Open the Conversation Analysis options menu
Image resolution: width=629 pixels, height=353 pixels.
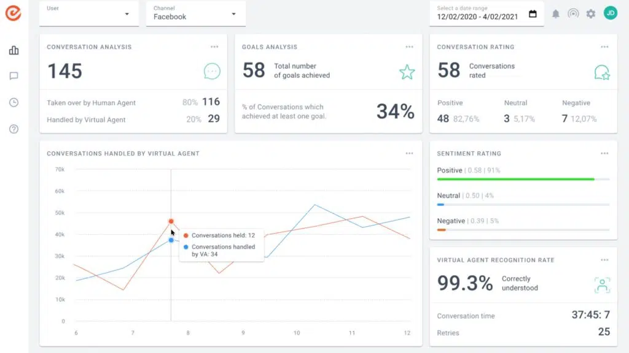[214, 46]
